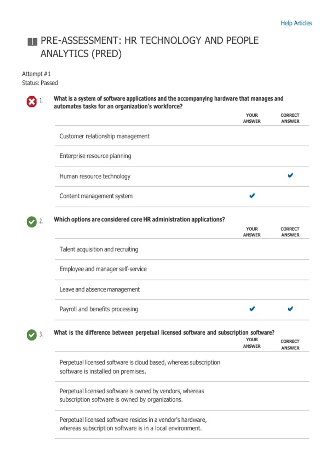This screenshot has height=474, width=335.
Task: Click the PRE-ASSESSMENT HR Technology title heading
Action: tap(150, 47)
